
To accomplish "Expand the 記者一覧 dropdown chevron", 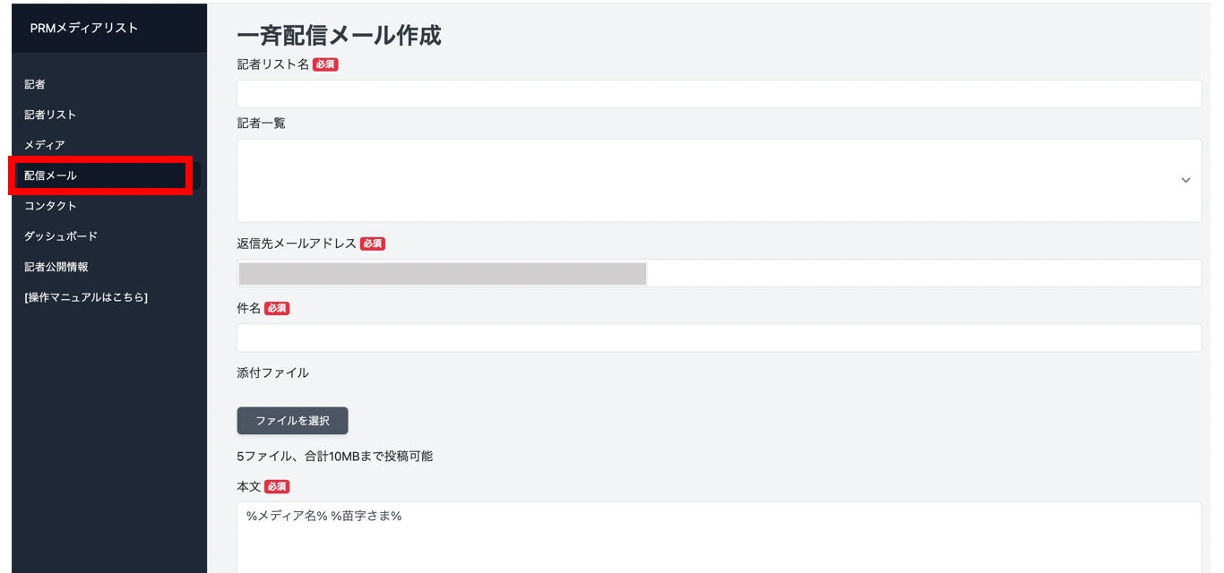I will point(1185,180).
